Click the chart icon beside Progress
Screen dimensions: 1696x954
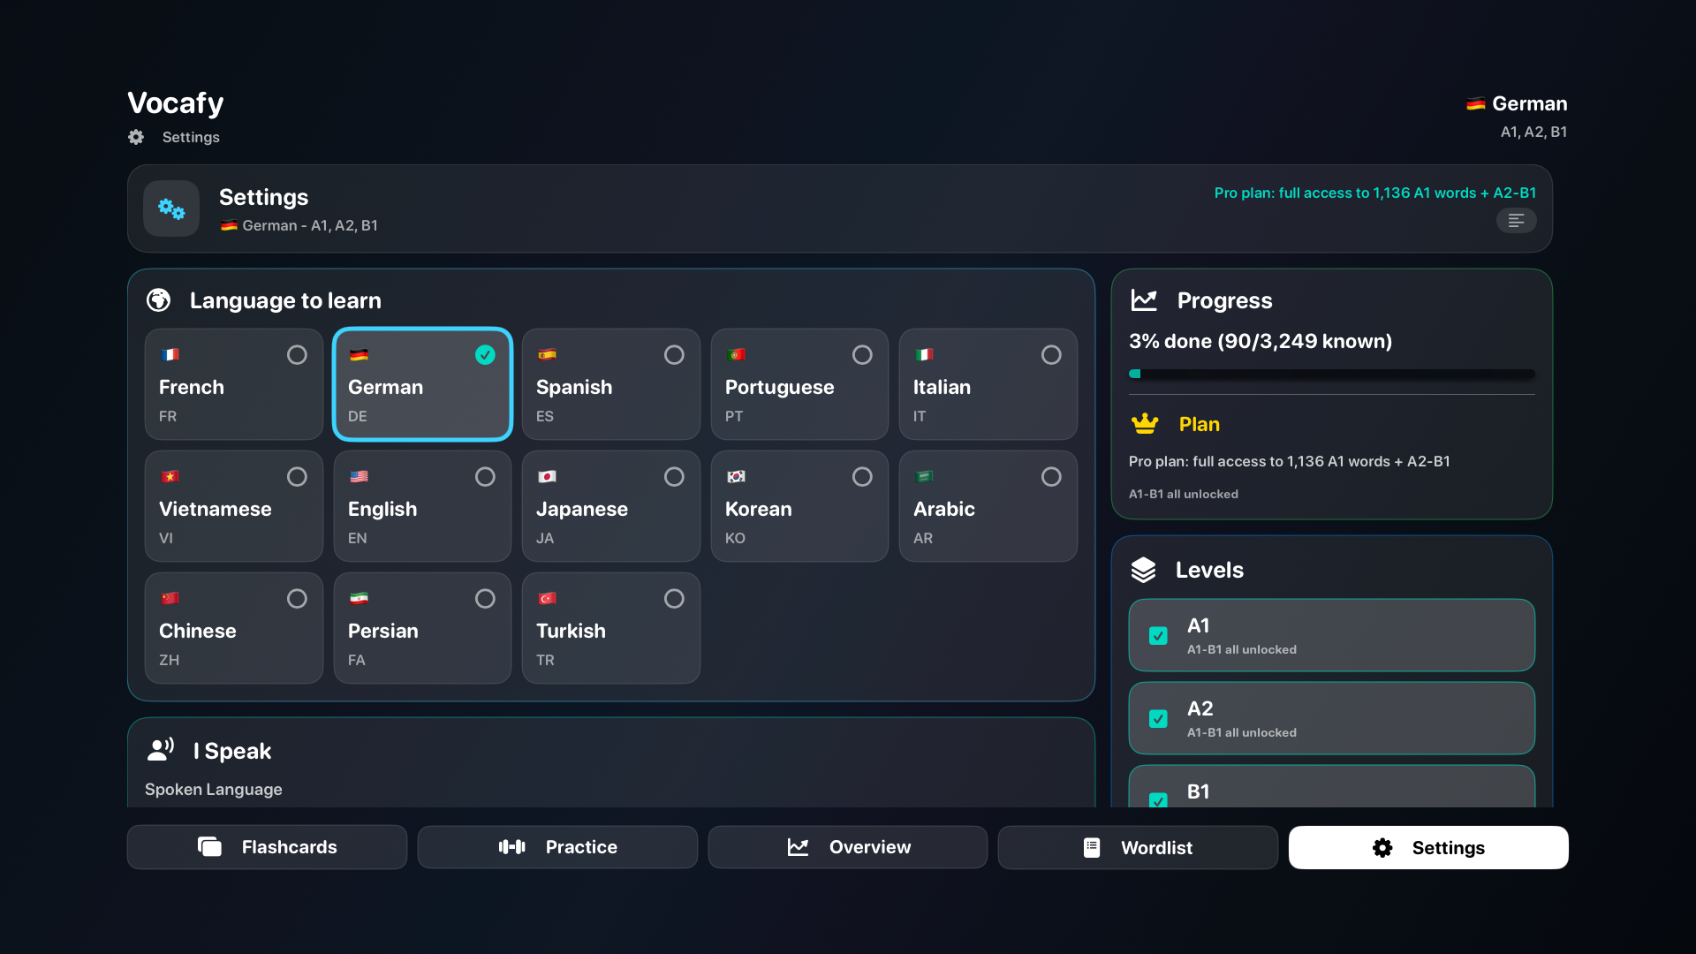point(1144,300)
